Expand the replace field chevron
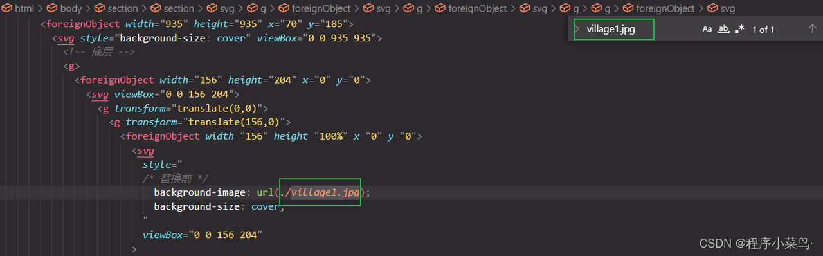Viewport: 823px width, 256px height. 577,29
